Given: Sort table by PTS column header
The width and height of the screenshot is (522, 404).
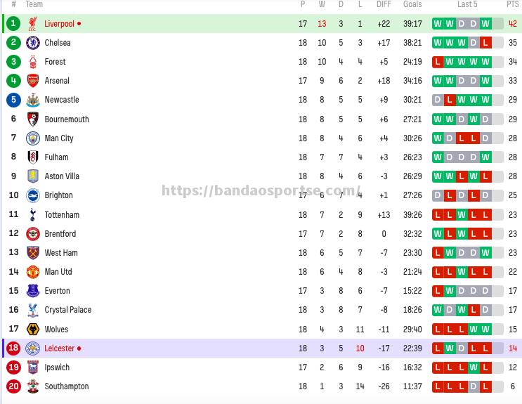Looking at the screenshot, I should pos(512,4).
